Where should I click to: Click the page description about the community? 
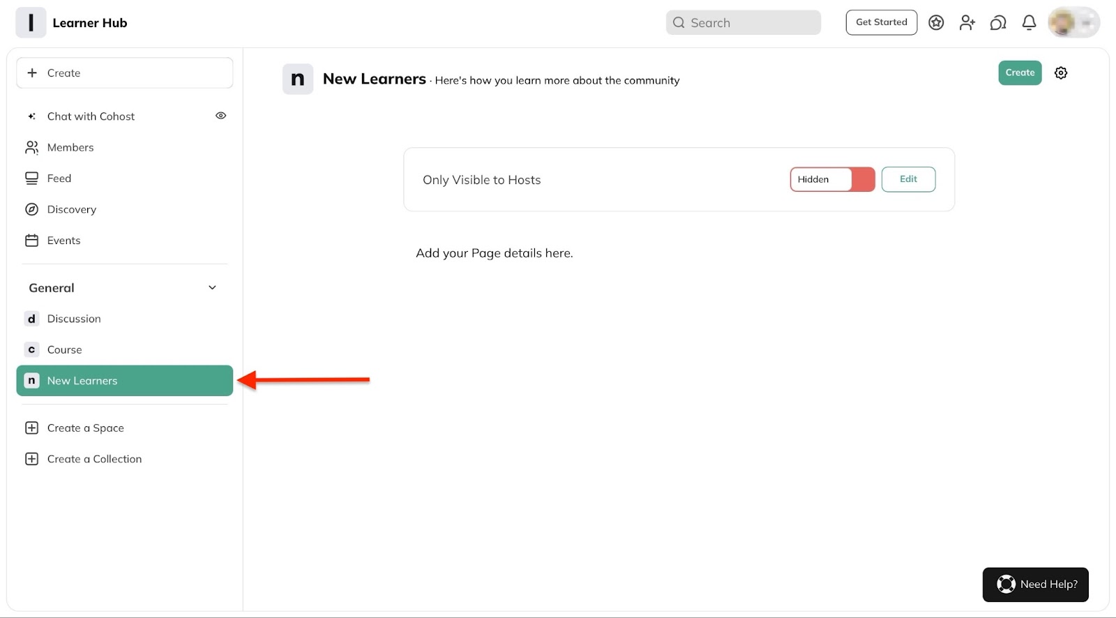557,81
